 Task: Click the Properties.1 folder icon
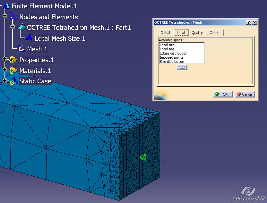coord(13,60)
